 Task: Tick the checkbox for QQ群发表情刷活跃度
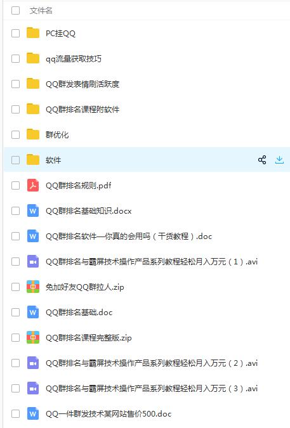pos(16,84)
